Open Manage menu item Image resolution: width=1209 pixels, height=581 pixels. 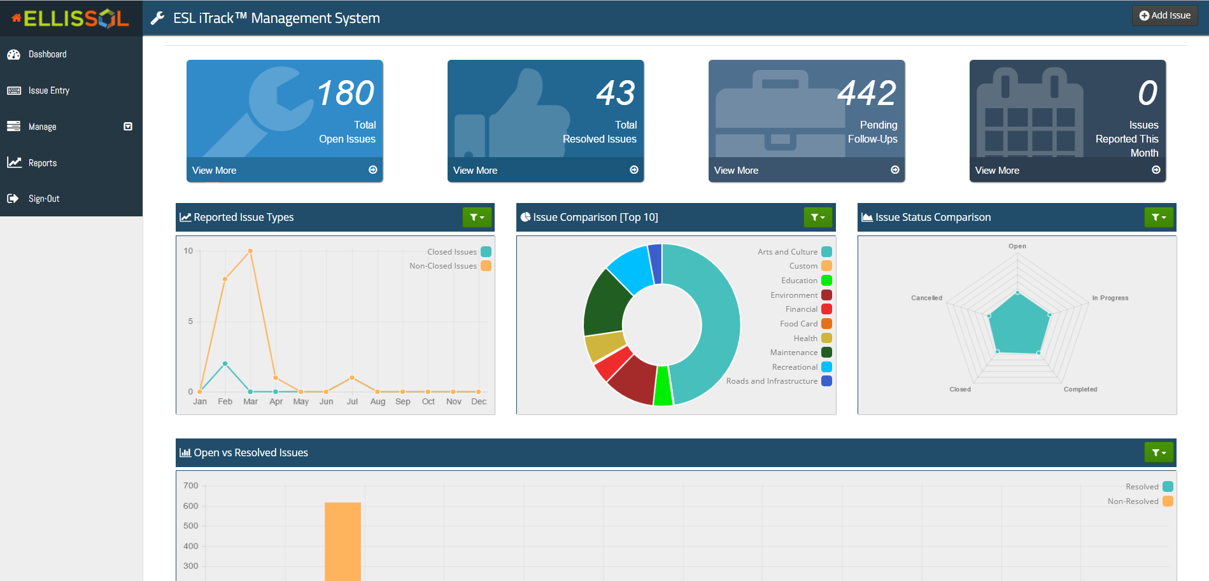(x=71, y=127)
